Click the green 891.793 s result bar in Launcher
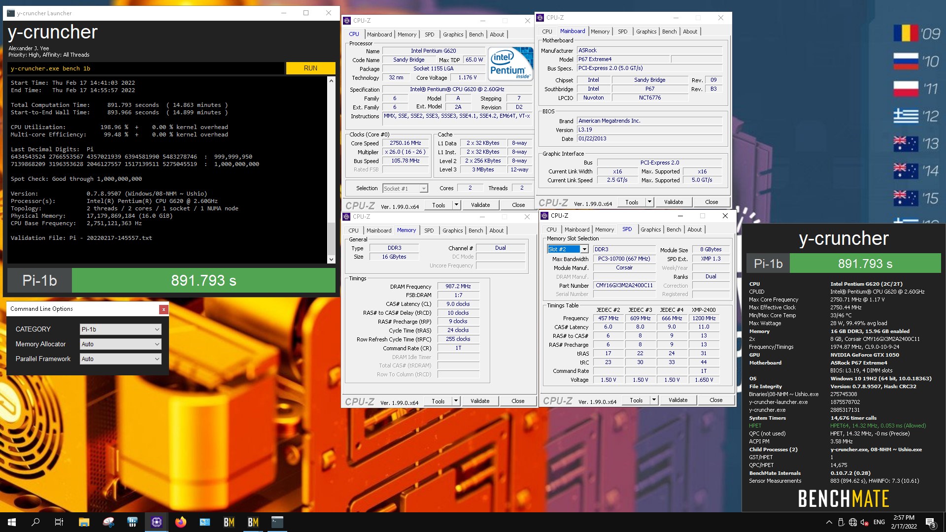This screenshot has height=532, width=946. coord(203,280)
